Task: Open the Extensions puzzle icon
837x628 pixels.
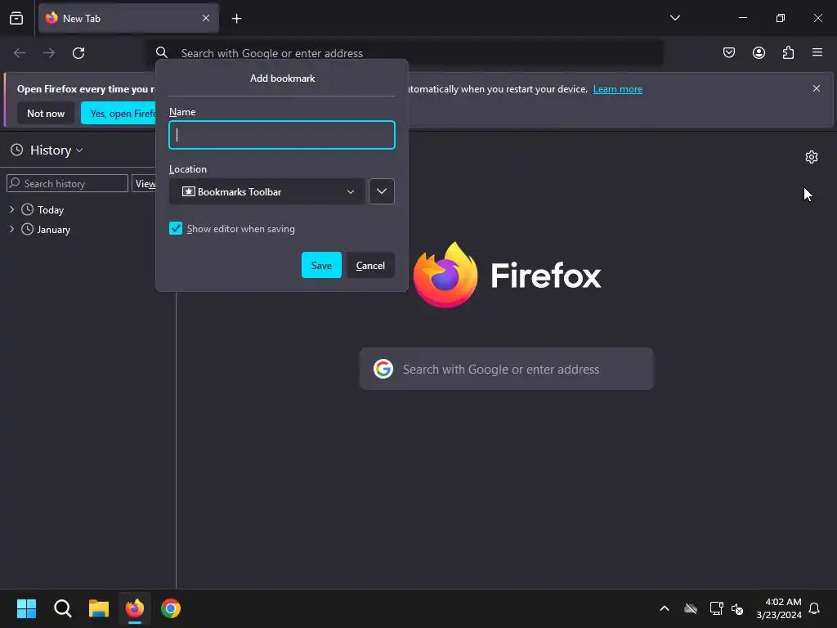Action: pyautogui.click(x=788, y=52)
